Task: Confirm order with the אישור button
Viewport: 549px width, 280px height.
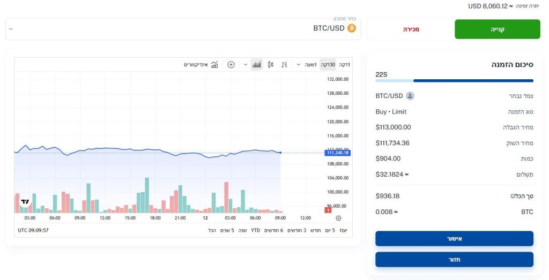Action: point(454,239)
